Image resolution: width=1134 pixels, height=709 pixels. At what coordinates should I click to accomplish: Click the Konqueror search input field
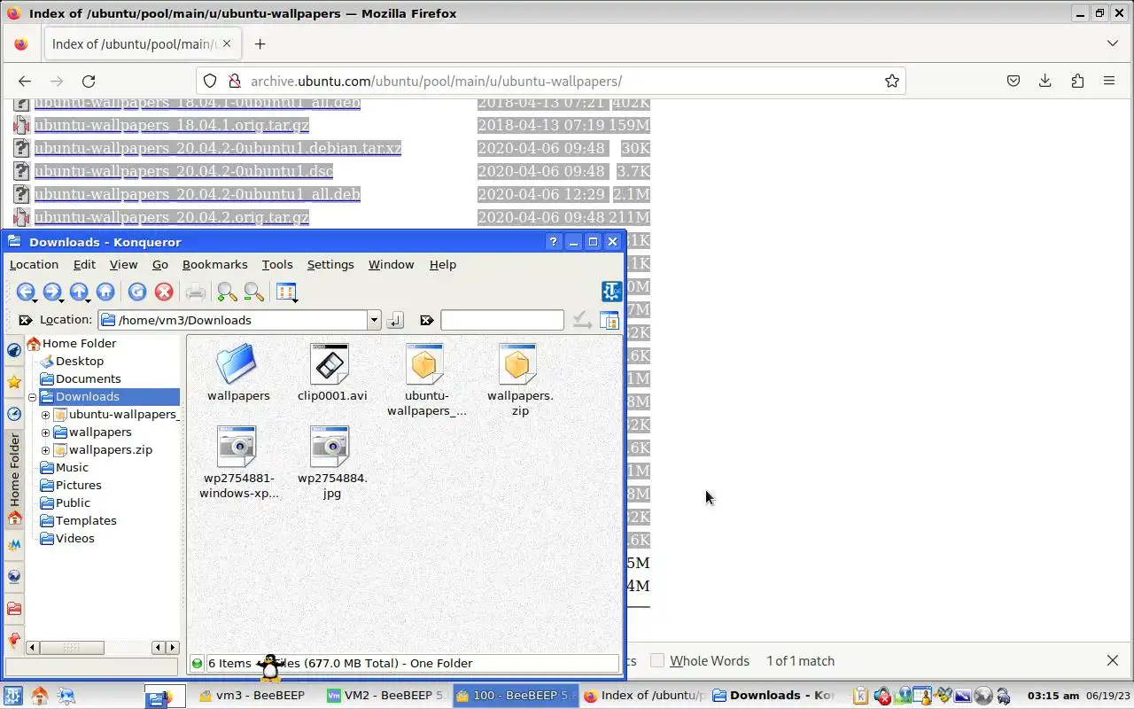pos(502,320)
